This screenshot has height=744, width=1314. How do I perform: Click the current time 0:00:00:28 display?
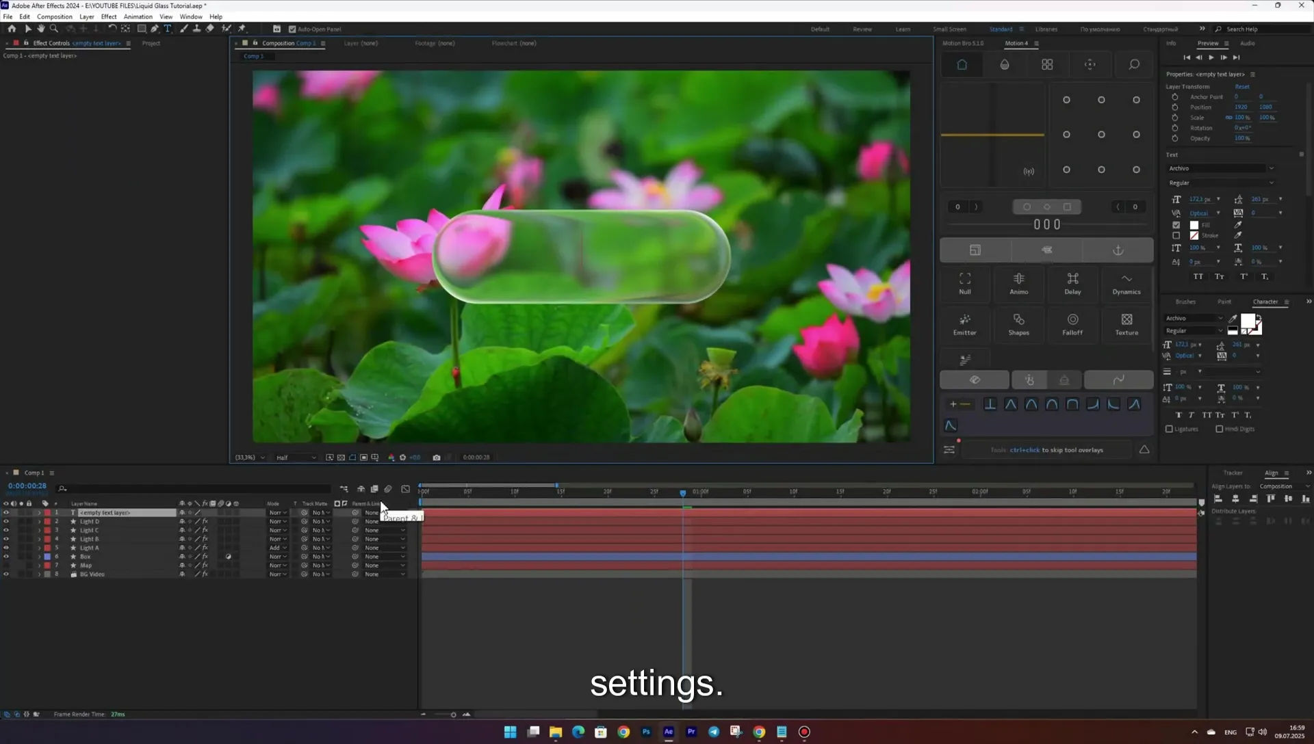[27, 486]
